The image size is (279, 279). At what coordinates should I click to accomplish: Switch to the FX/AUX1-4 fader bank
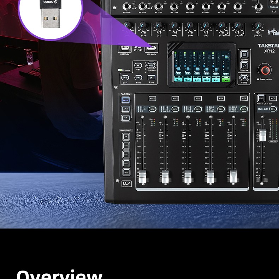click(125, 118)
